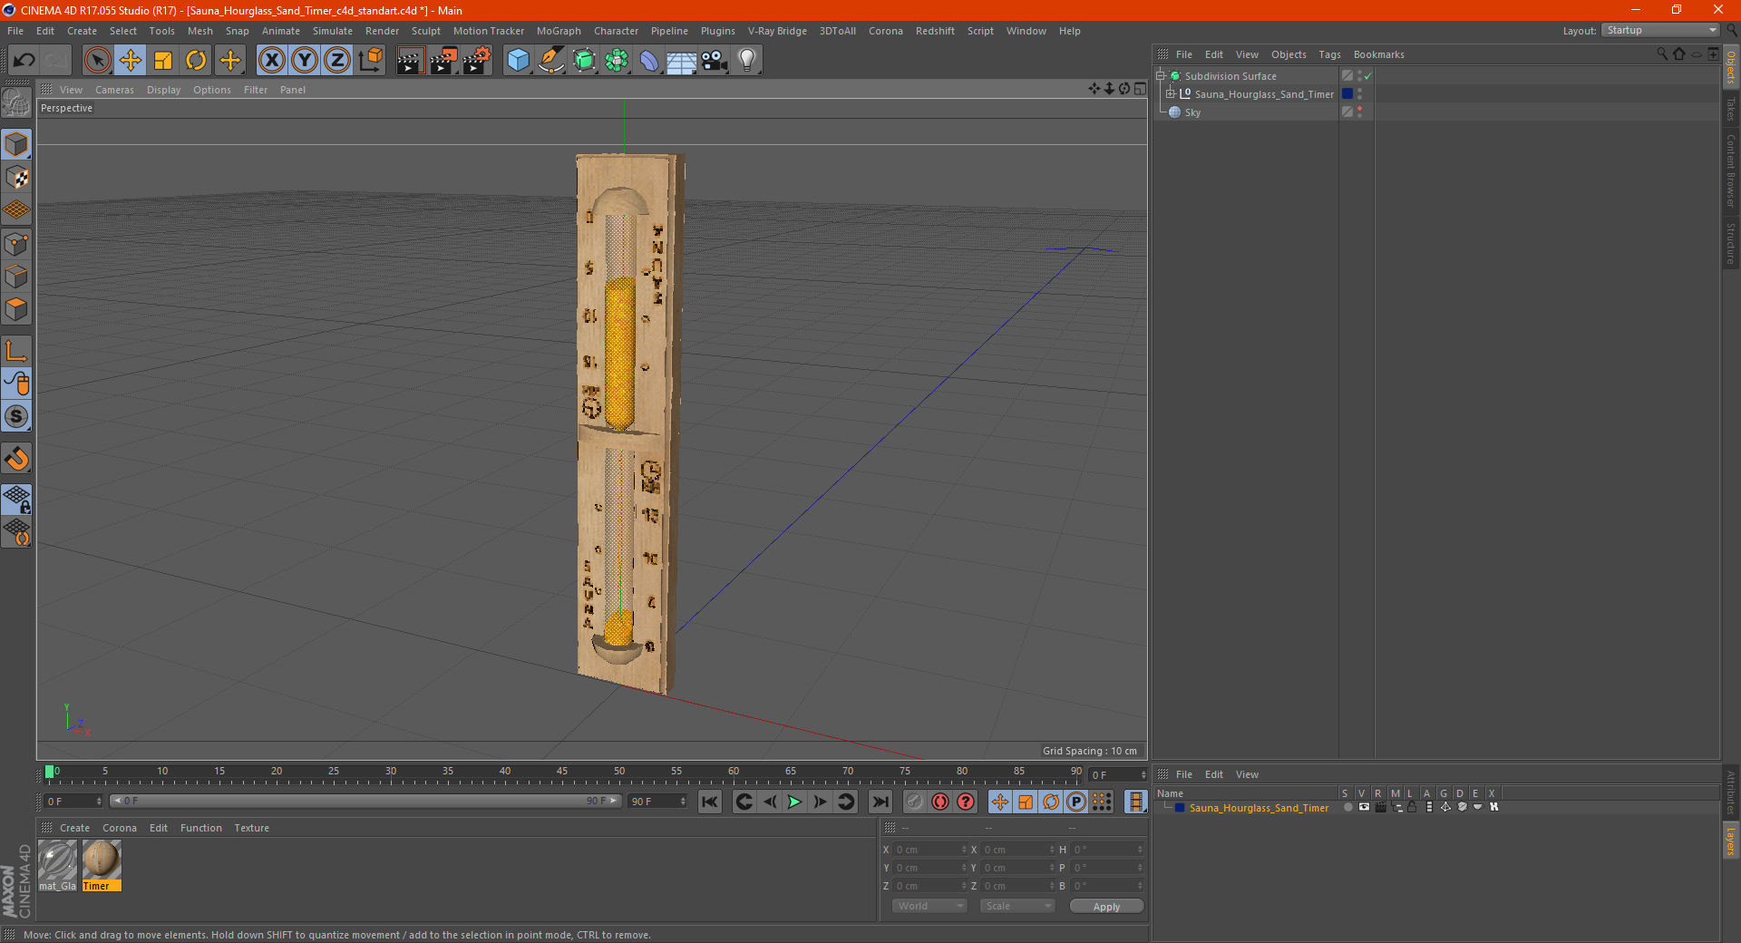Viewport: 1741px width, 943px height.
Task: Toggle Z axis lock
Action: point(337,61)
